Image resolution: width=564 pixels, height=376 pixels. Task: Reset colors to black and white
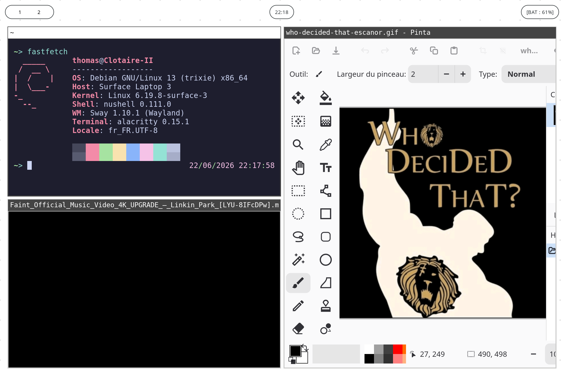pyautogui.click(x=292, y=360)
